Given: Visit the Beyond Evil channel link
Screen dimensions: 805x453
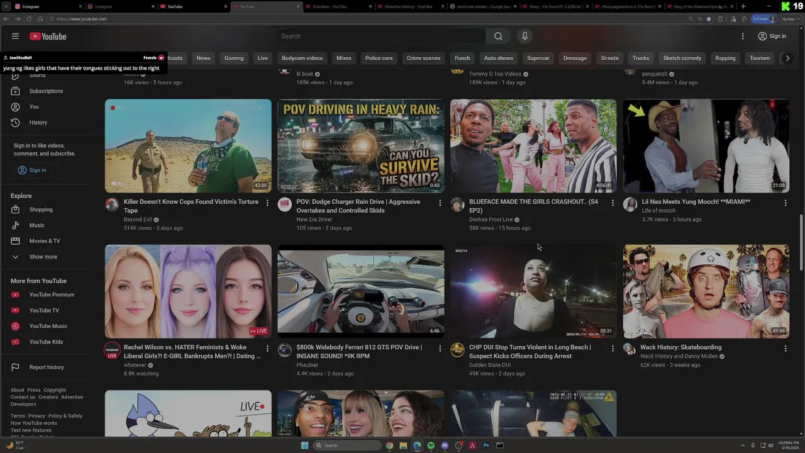Looking at the screenshot, I should pyautogui.click(x=138, y=220).
